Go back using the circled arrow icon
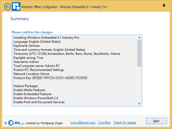 coord(8,7)
